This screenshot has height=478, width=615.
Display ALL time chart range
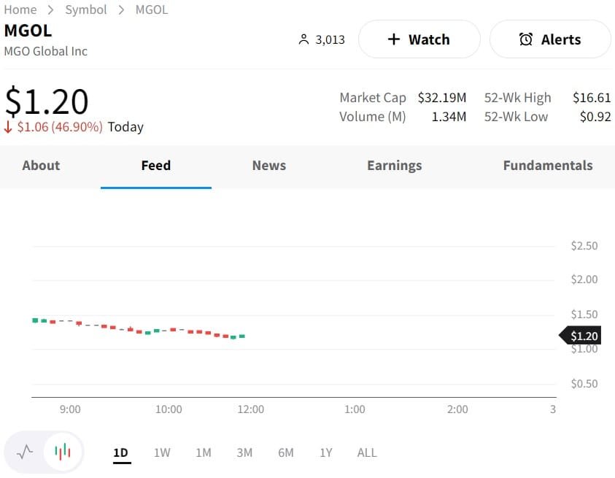367,452
